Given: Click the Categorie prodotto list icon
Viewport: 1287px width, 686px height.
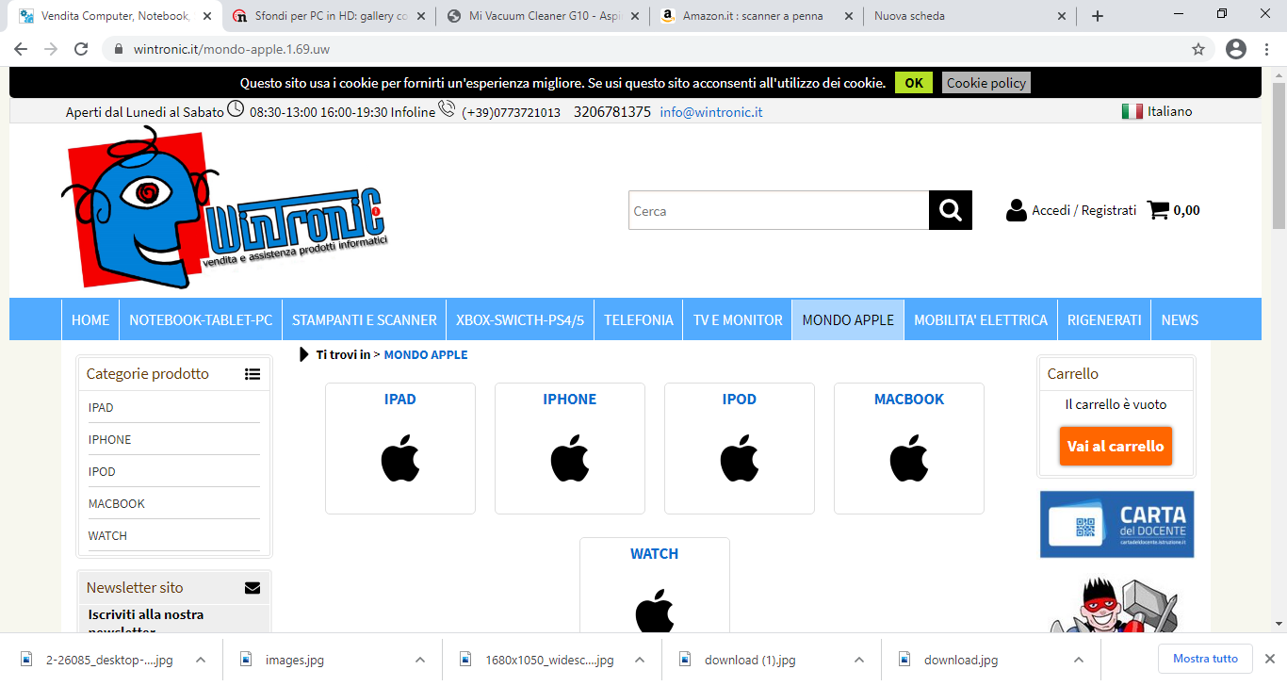Looking at the screenshot, I should (x=253, y=374).
